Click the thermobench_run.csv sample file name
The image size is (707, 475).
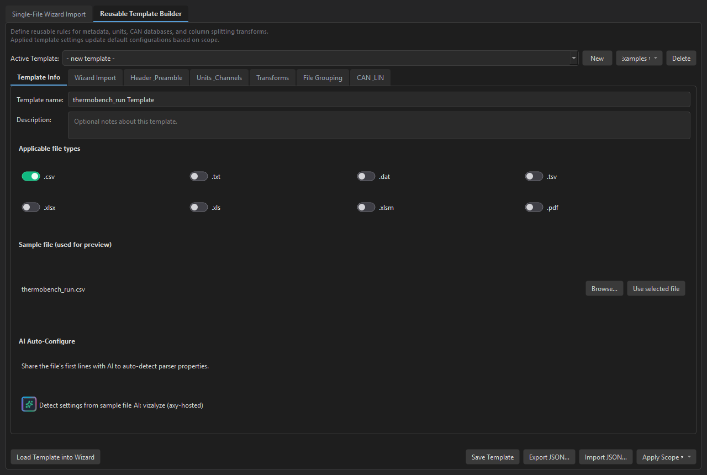(x=53, y=289)
